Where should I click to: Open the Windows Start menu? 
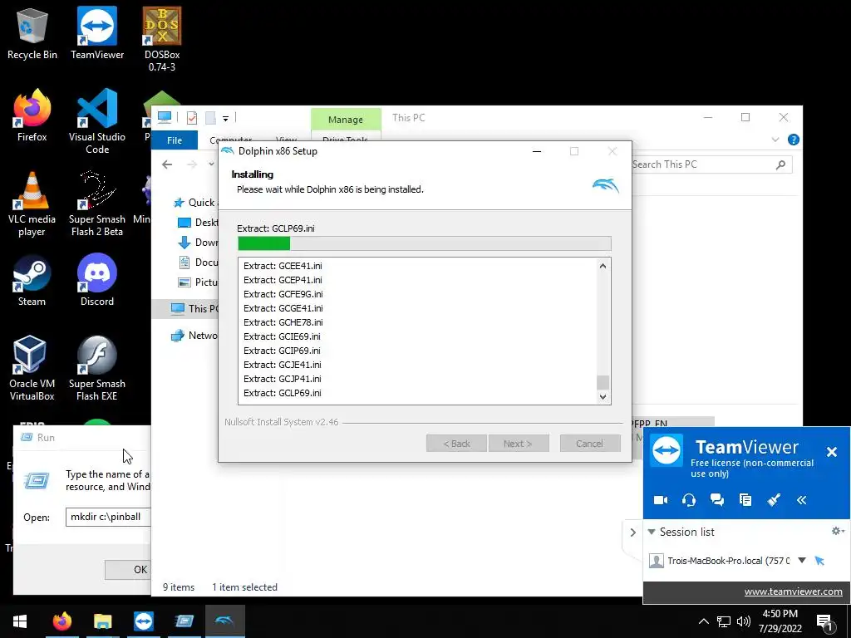(x=20, y=621)
